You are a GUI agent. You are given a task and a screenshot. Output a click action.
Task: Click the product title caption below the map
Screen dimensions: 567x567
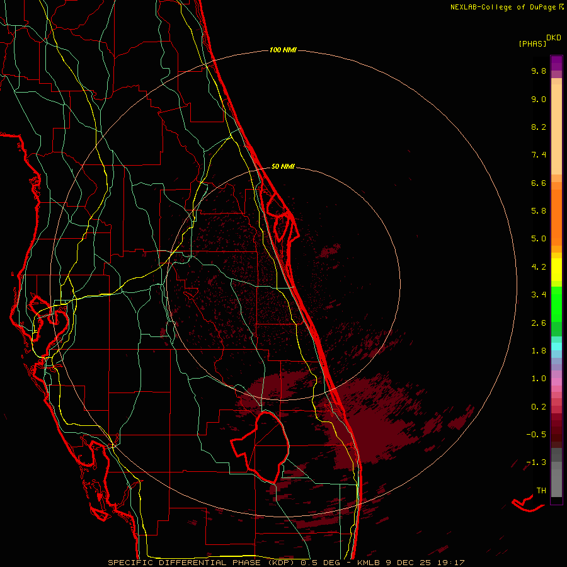click(x=286, y=563)
